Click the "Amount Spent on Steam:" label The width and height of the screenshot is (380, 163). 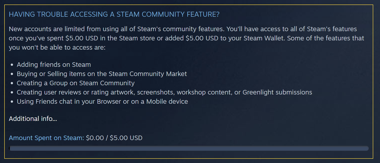tap(46, 138)
